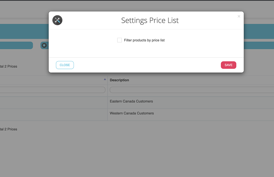Save the price list settings
Image resolution: width=274 pixels, height=177 pixels.
[x=228, y=65]
